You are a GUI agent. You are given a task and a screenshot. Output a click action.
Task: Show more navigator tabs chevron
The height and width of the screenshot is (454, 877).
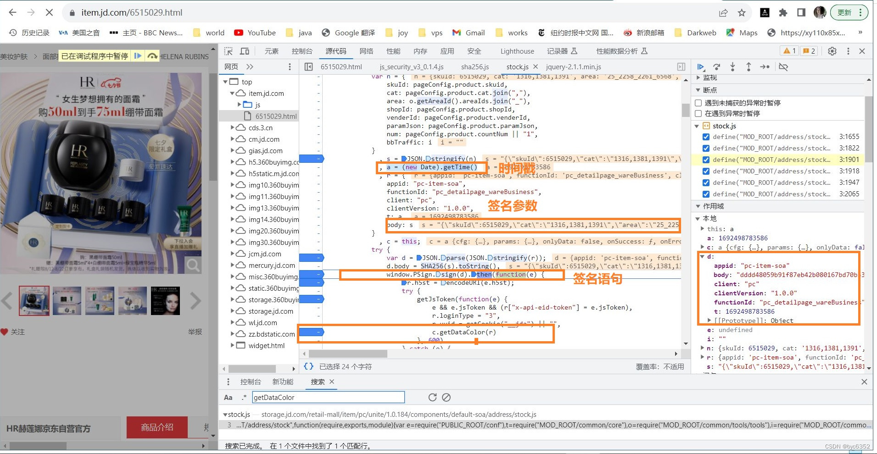[x=250, y=67]
